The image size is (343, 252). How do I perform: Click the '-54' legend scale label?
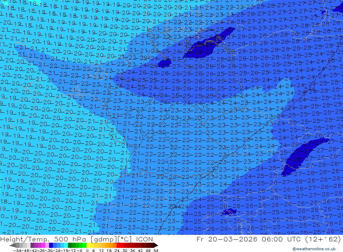coord(17,251)
